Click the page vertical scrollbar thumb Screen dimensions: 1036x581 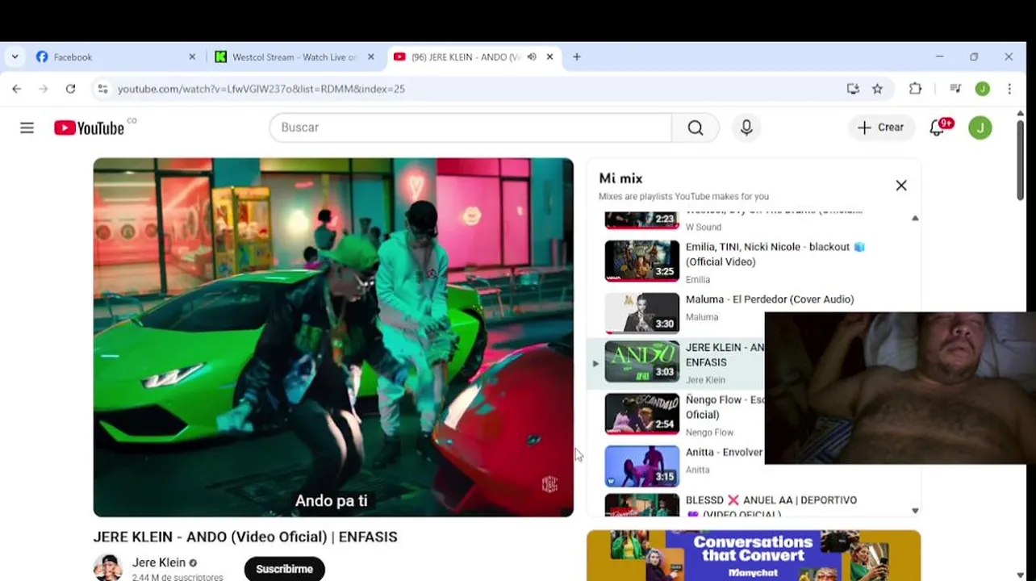click(x=1020, y=160)
